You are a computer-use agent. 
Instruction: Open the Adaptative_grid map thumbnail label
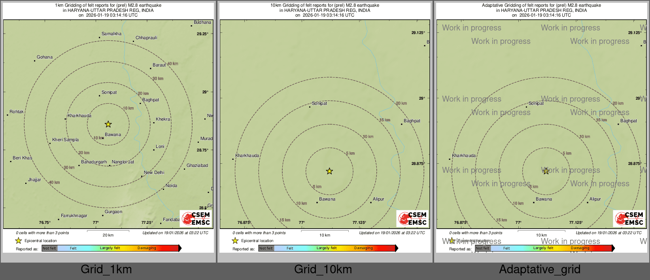540,269
